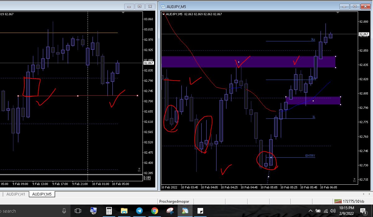Open the Snipping Tool in taskbar
Screen dimensions: 373x217
coord(170,211)
